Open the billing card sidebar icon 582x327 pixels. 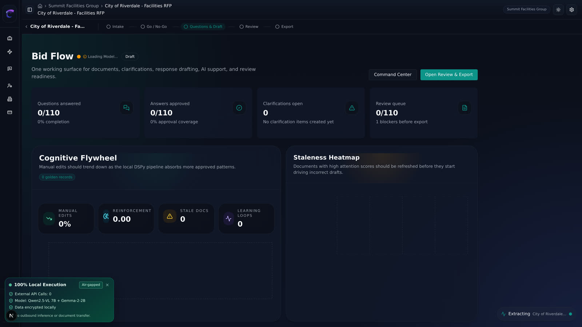[x=10, y=112]
